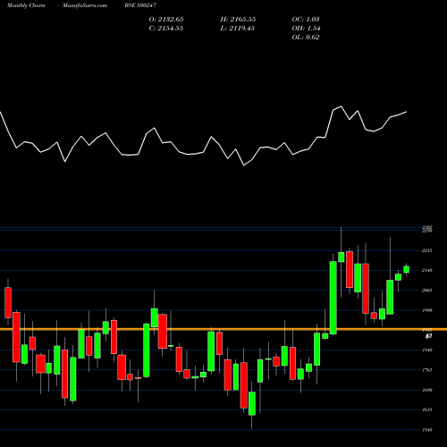This screenshot has height=447, width=447.
Task: Select the low value "L: 2119.45"
Action: coord(238,28)
